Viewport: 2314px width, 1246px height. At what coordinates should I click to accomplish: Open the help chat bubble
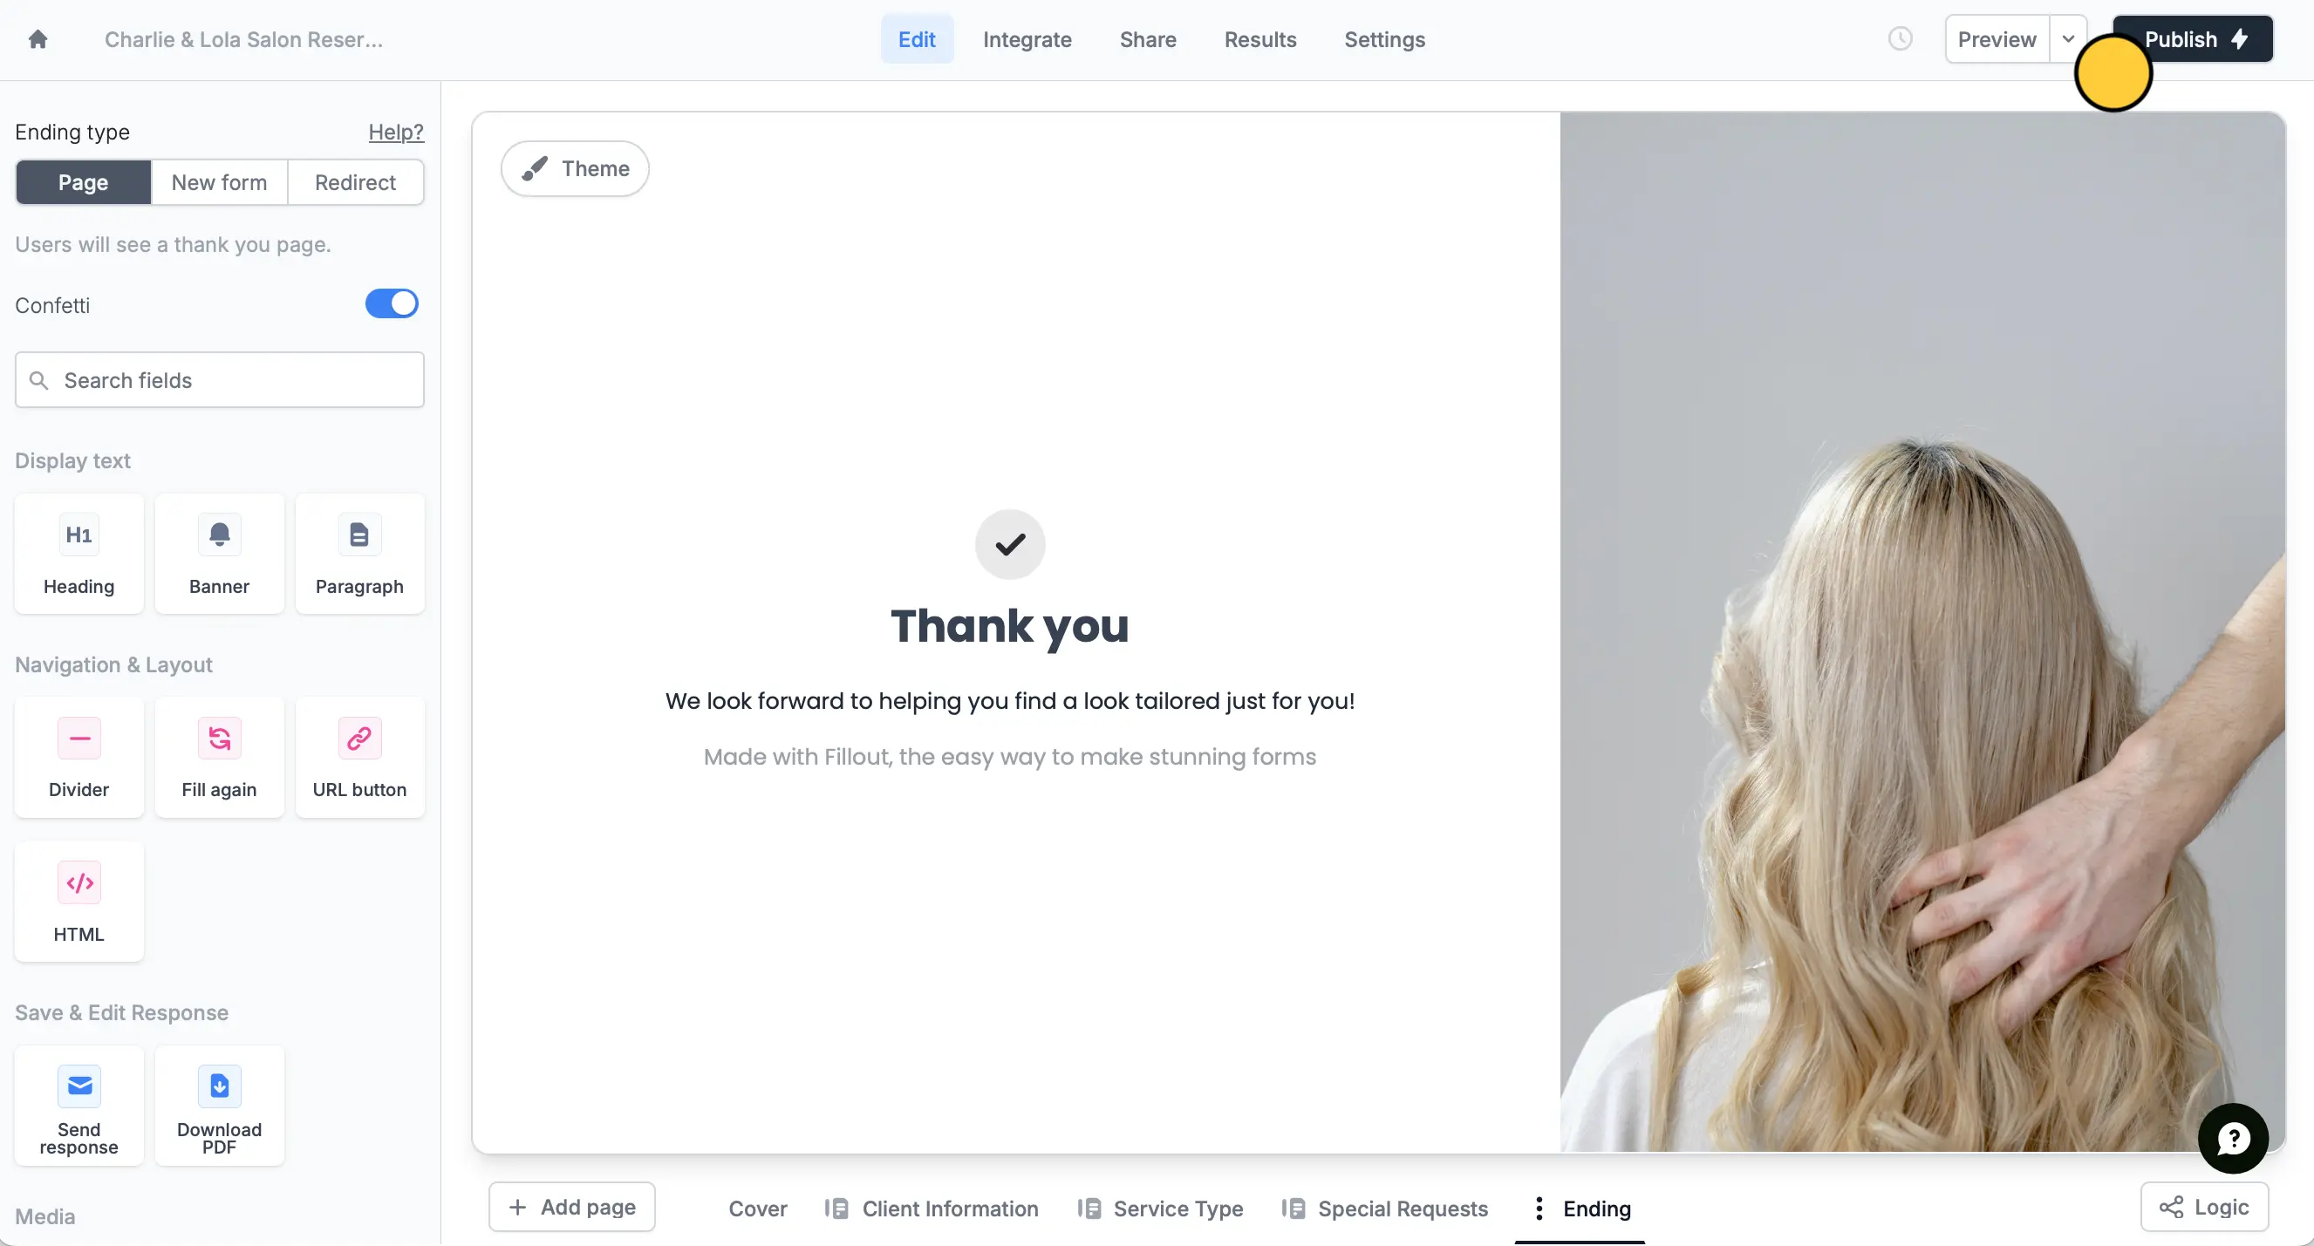tap(2232, 1138)
